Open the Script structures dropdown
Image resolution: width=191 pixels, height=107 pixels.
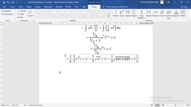[122, 14]
